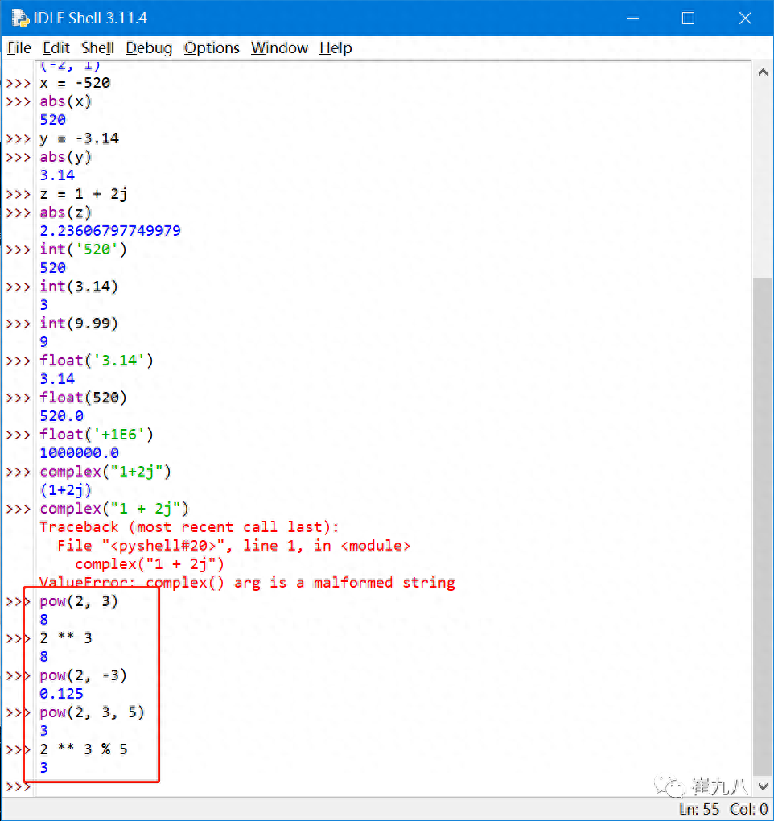The height and width of the screenshot is (821, 774).
Task: Click the output '2.23606797749979'
Action: point(110,231)
